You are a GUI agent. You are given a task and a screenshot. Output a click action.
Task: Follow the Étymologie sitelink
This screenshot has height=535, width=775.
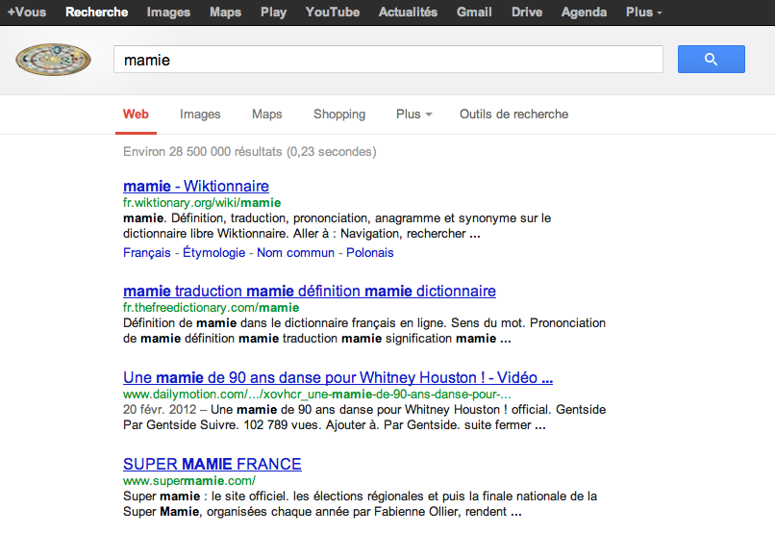coord(214,253)
